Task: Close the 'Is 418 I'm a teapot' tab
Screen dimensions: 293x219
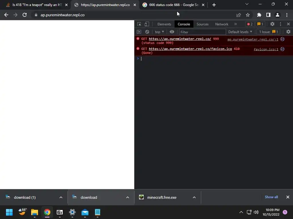Action: coord(66,5)
